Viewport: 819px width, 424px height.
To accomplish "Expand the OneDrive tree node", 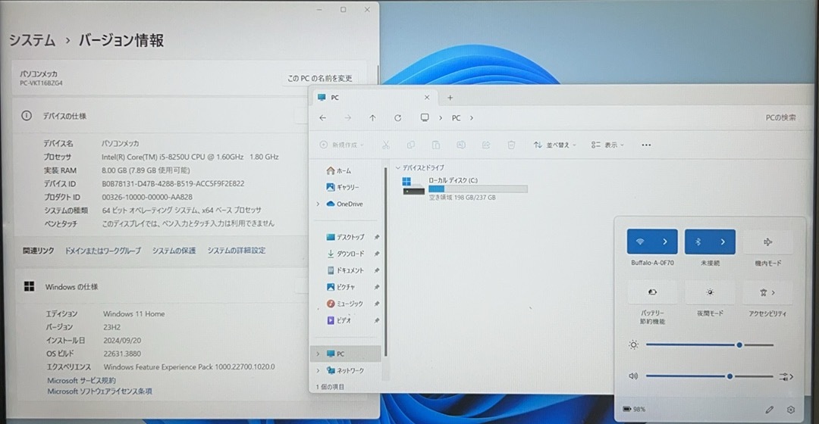I will (318, 204).
